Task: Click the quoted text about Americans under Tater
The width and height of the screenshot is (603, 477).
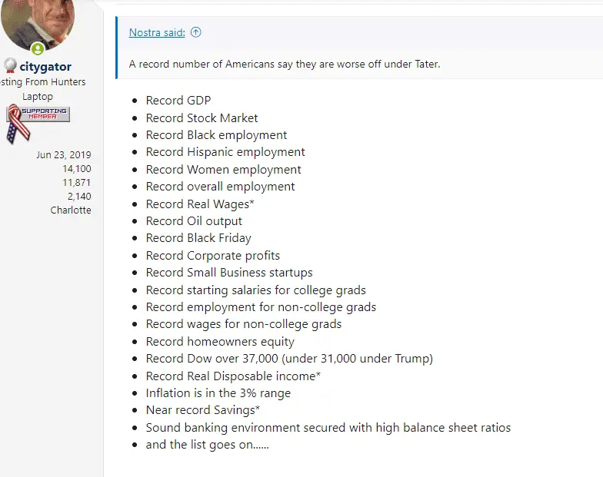Action: [x=285, y=64]
